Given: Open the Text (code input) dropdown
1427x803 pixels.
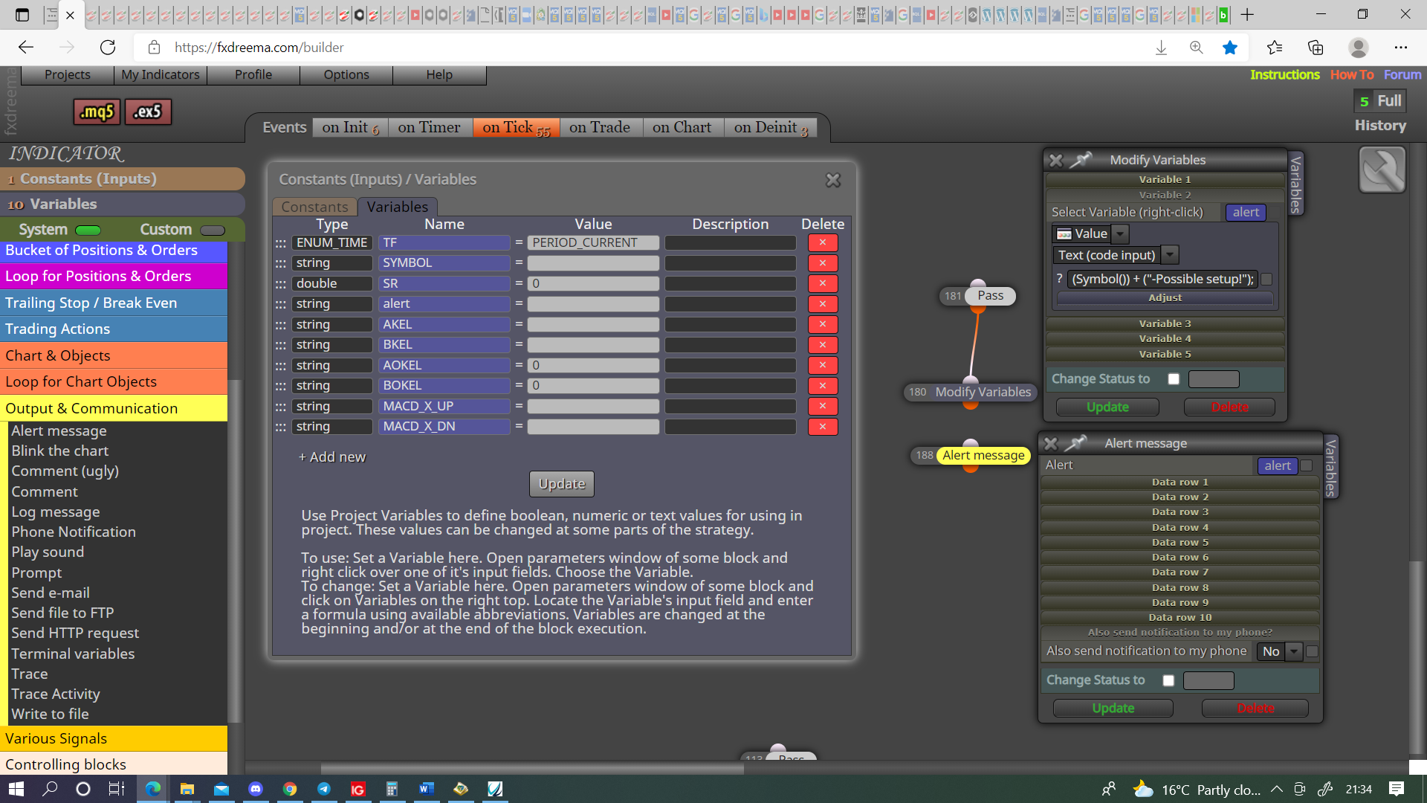Looking at the screenshot, I should [1170, 255].
